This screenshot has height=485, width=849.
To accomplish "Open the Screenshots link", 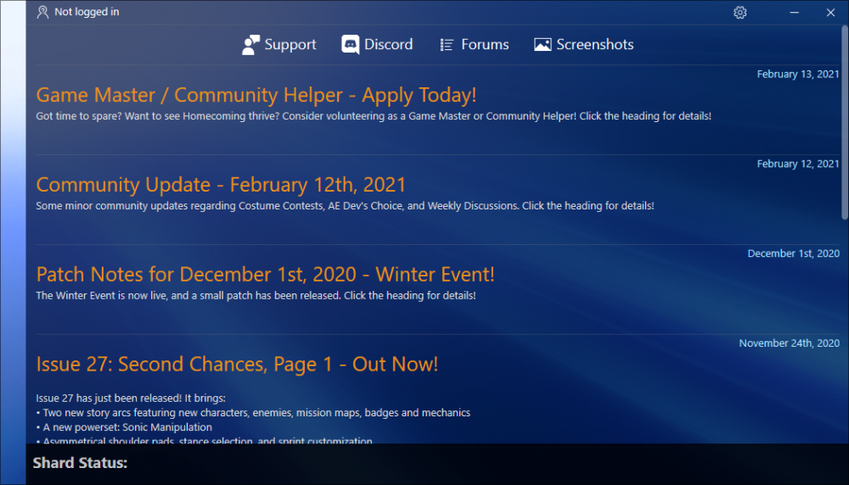I will point(584,45).
